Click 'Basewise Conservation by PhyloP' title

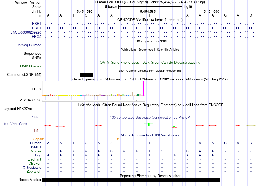(150, 117)
